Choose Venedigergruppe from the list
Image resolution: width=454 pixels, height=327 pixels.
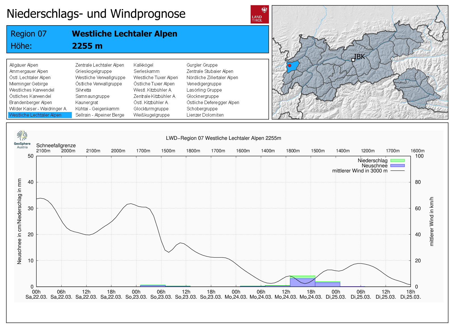pos(204,84)
